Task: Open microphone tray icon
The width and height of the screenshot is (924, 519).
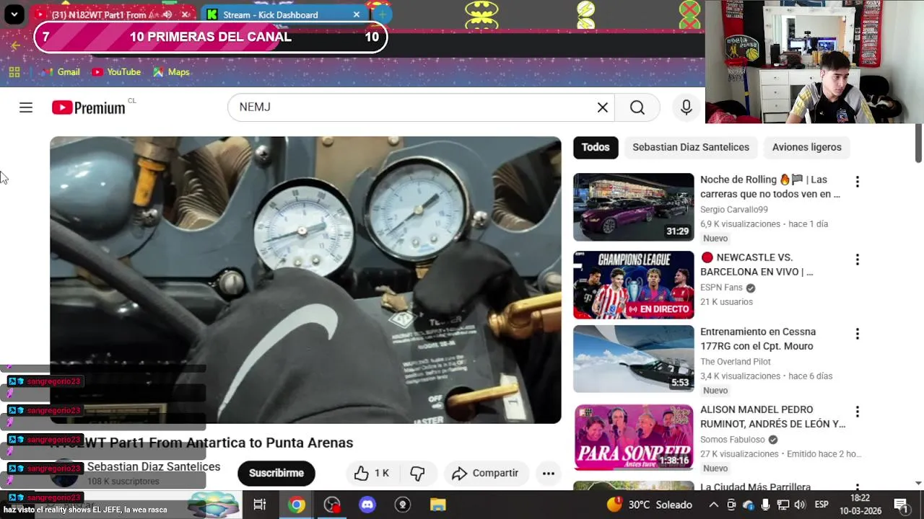Action: tap(766, 505)
